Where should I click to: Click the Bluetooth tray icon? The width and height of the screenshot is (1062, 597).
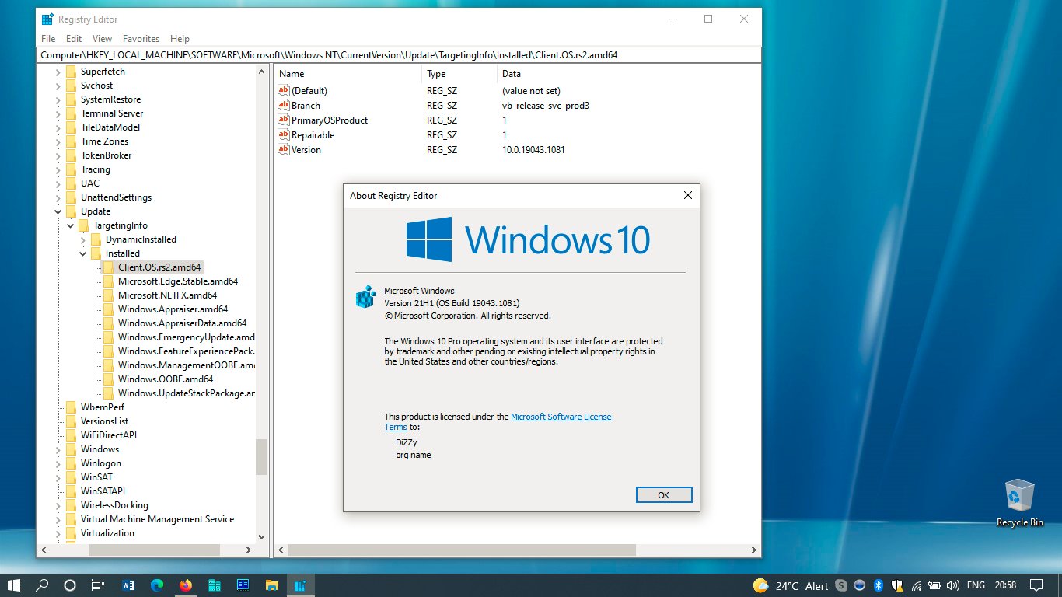[x=879, y=585]
